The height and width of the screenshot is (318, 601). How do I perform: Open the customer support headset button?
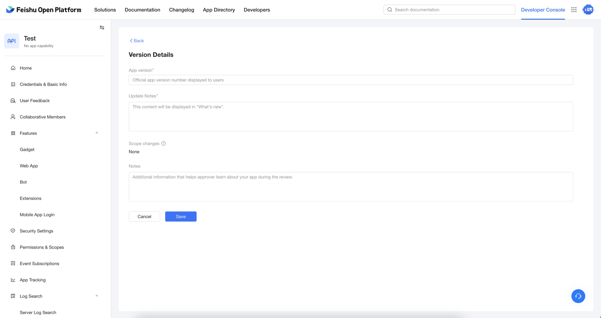(x=578, y=296)
